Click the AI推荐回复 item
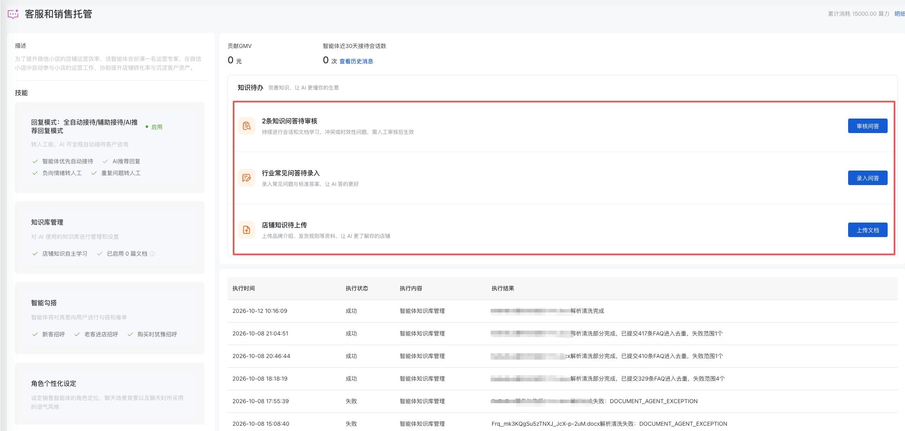Image resolution: width=905 pixels, height=431 pixels. click(x=126, y=161)
